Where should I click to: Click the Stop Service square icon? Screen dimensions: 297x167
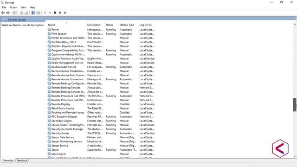tap(55, 13)
